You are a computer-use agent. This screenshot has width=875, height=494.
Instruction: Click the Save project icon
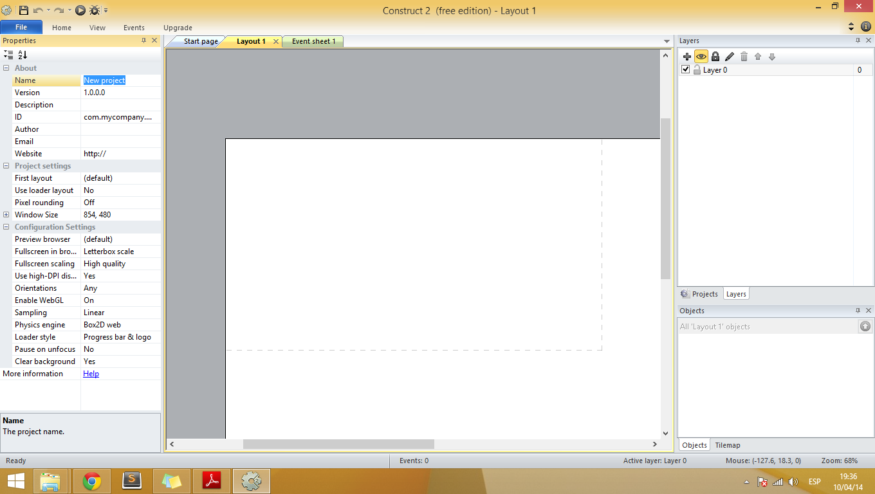coord(24,10)
